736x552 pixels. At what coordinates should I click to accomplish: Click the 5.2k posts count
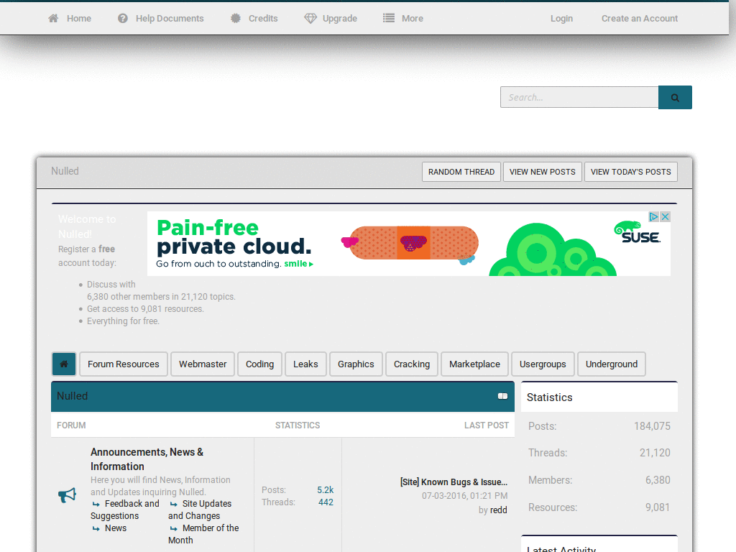pyautogui.click(x=325, y=489)
